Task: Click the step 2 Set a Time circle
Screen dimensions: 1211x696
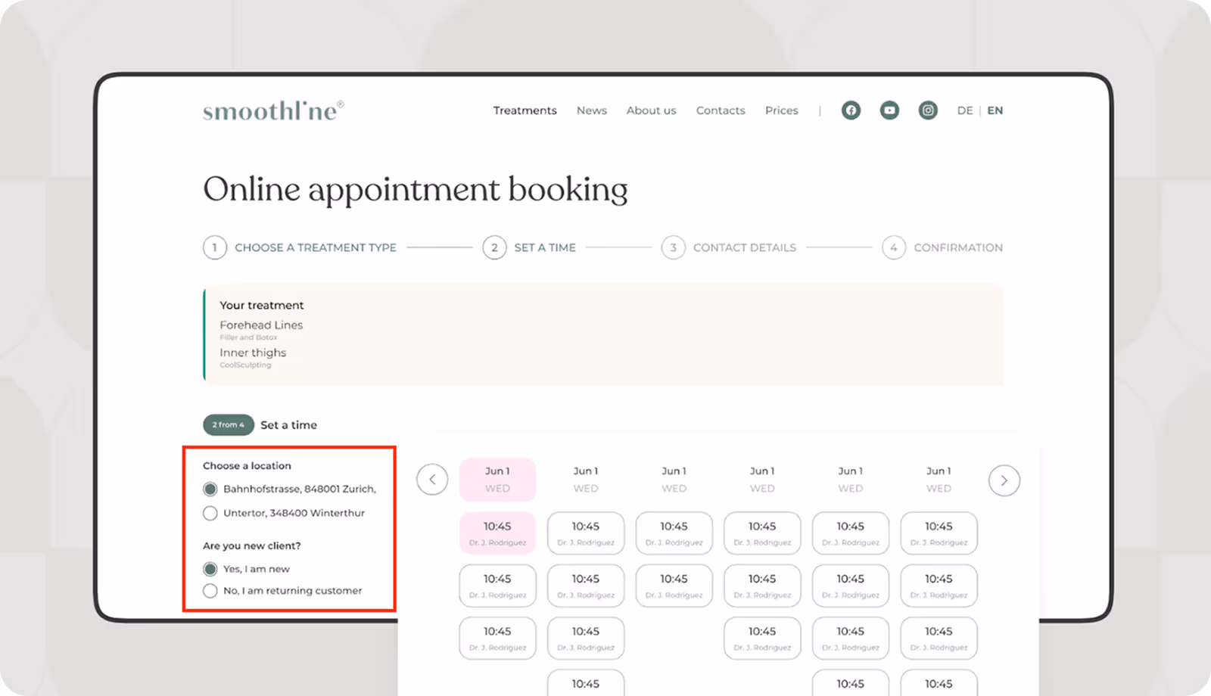Action: [x=494, y=247]
